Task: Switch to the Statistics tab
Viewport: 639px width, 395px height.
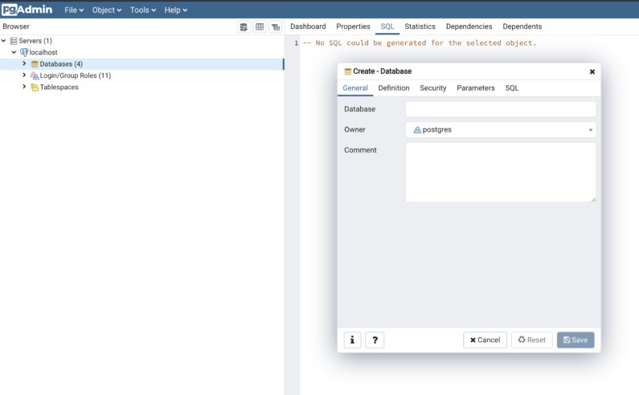Action: click(x=420, y=26)
